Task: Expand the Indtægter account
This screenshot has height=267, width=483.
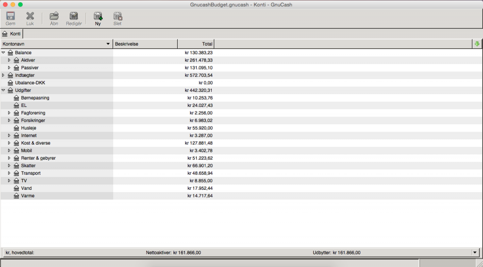Action: tap(3, 75)
